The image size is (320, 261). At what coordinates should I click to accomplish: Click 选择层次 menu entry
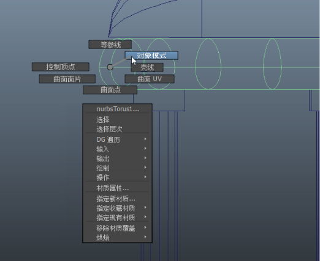[x=117, y=129]
